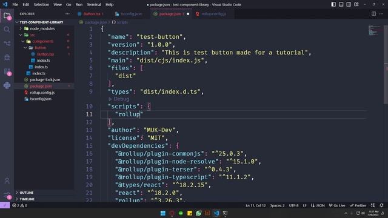Open the green Spotify taskbar icon
Image resolution: width=388 pixels, height=218 pixels.
point(181,213)
